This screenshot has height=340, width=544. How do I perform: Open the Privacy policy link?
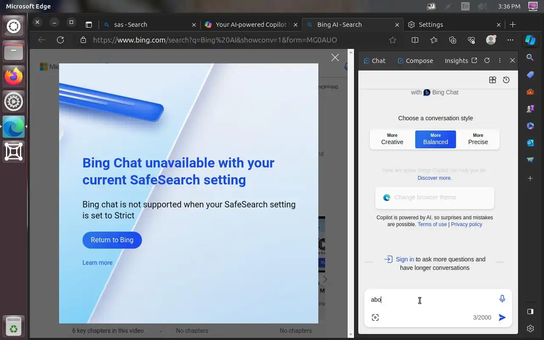pos(466,224)
